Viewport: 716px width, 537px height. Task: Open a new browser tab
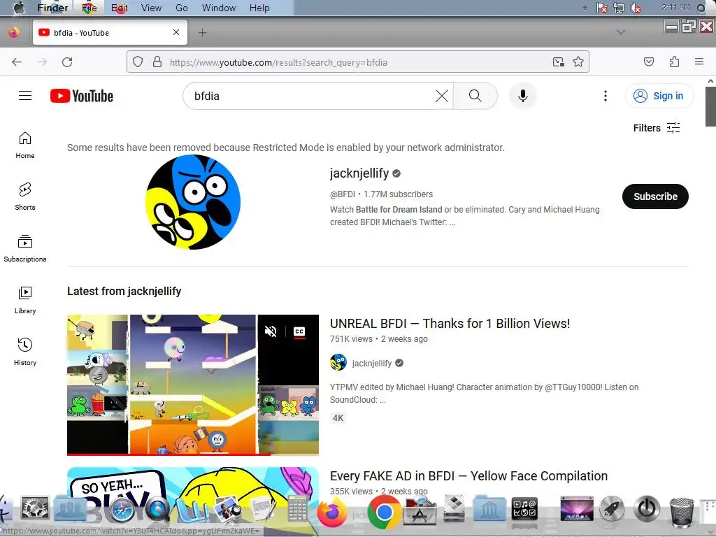pos(202,32)
